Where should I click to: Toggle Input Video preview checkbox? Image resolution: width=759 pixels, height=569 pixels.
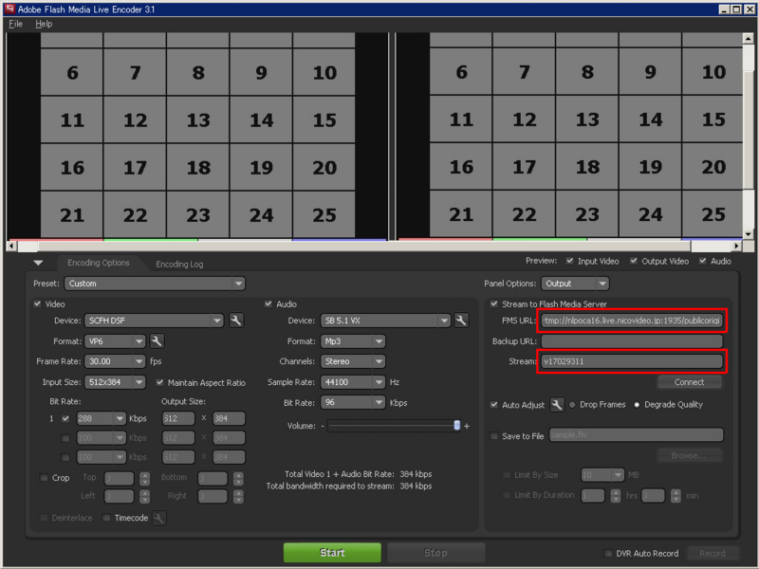point(570,261)
